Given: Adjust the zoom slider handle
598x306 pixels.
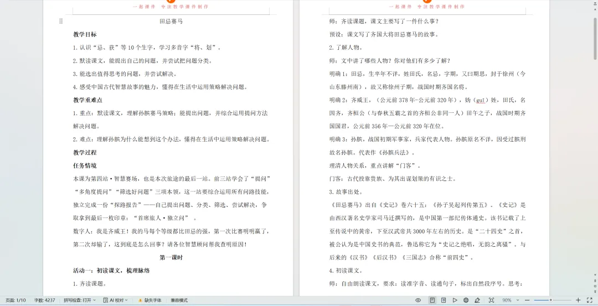Looking at the screenshot, I should click(x=551, y=300).
